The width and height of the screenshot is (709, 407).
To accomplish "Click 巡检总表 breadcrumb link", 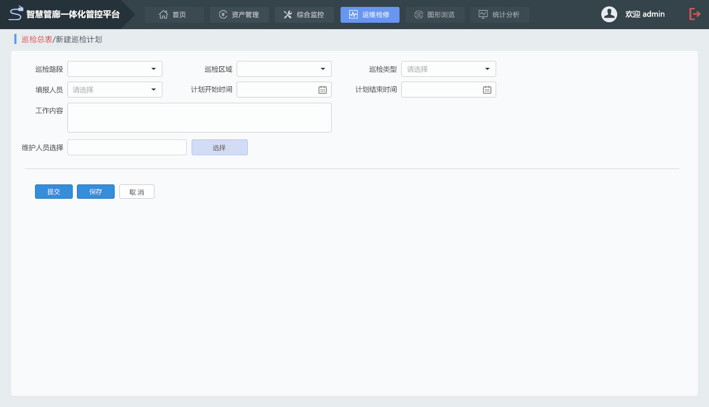I will pos(37,39).
